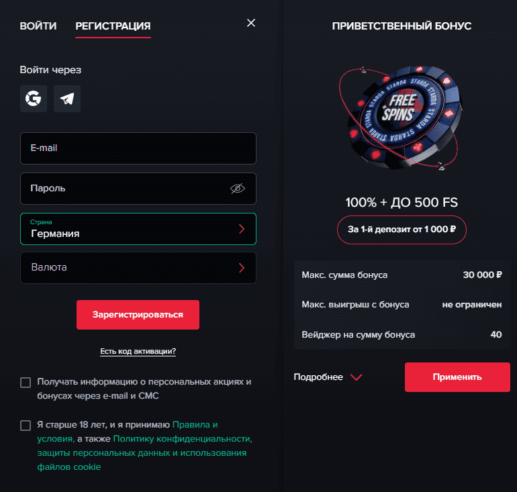Focus the E-mail input field

pyautogui.click(x=138, y=148)
